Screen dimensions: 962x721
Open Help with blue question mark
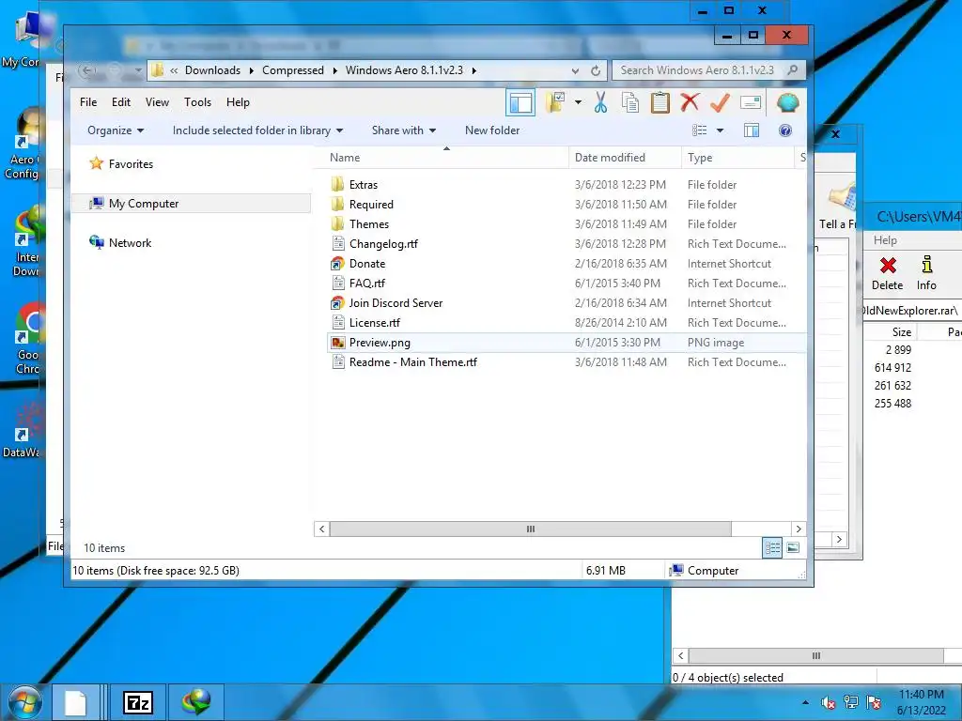click(x=785, y=130)
